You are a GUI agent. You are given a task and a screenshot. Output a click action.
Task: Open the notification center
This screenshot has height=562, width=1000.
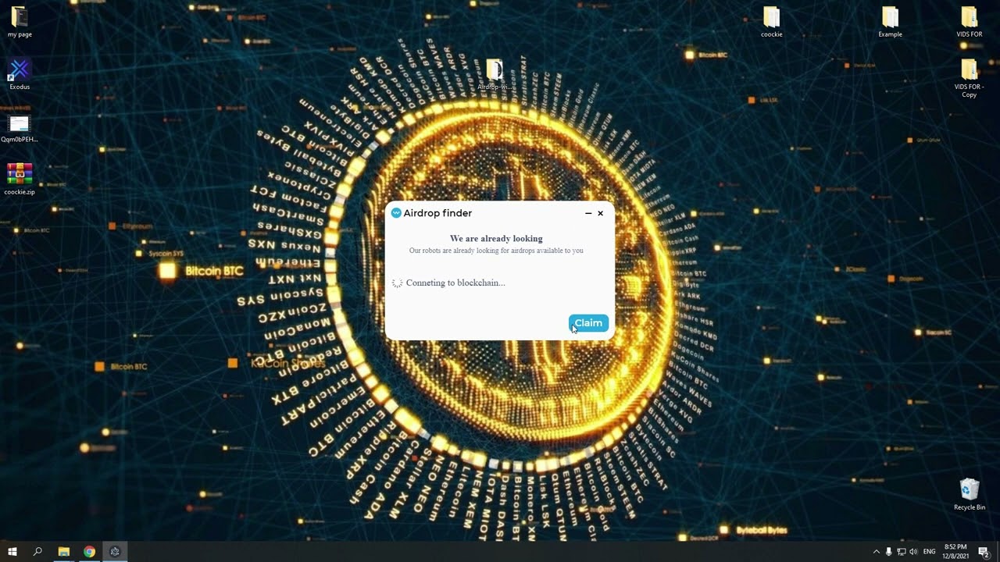pos(984,552)
